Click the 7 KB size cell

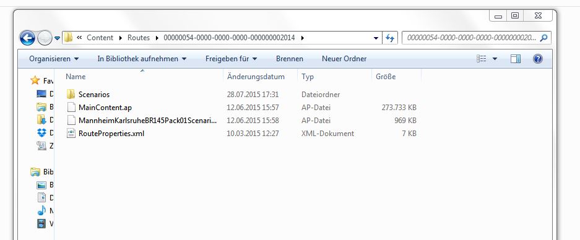[x=409, y=134]
